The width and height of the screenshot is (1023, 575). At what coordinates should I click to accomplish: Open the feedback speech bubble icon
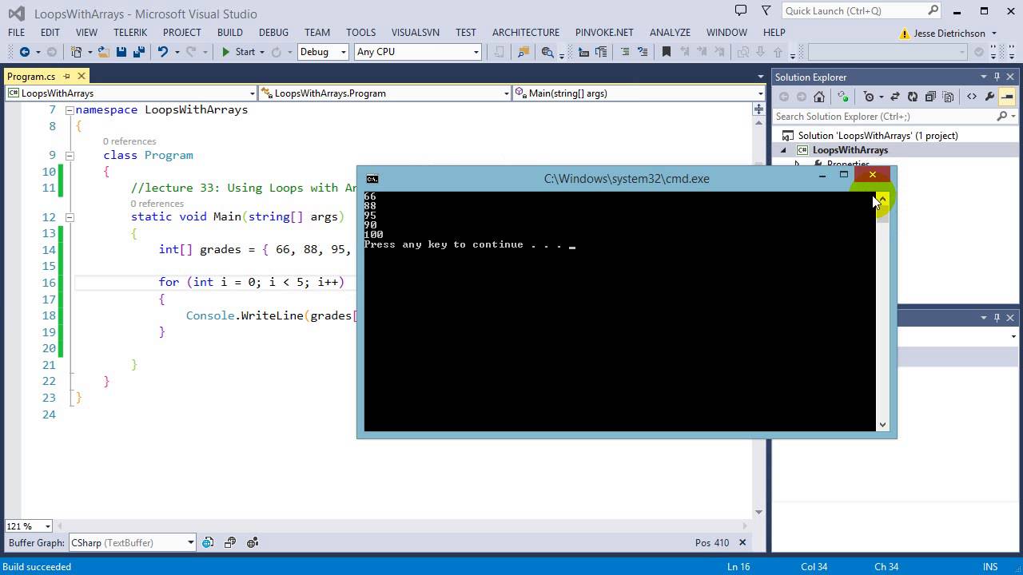click(x=741, y=11)
